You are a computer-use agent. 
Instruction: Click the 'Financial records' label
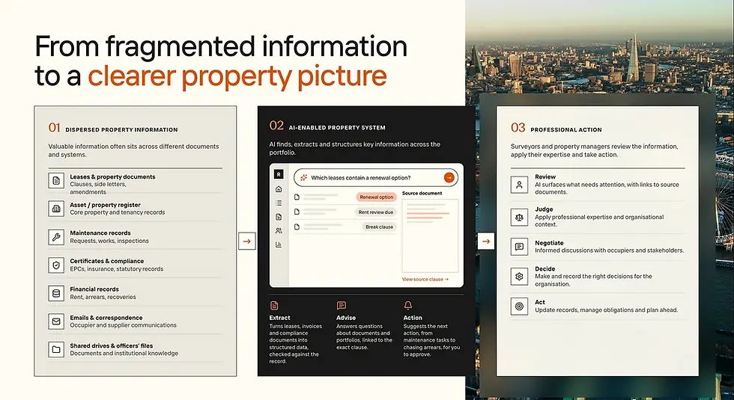click(x=94, y=289)
